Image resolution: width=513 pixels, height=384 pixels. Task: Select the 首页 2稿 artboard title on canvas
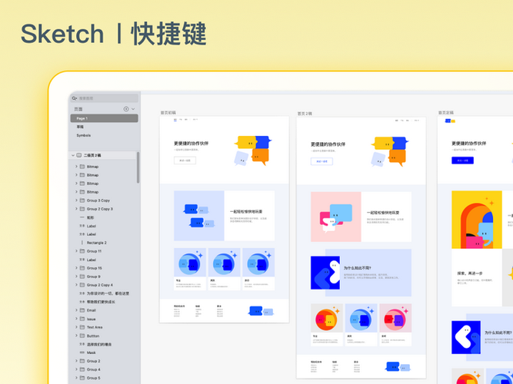point(305,114)
